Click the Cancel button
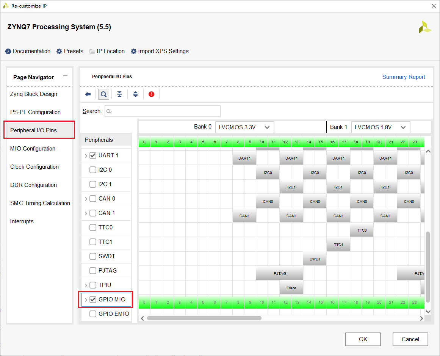 pos(410,339)
